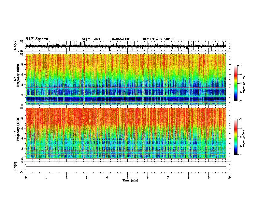Viewport: 258px width, 199px height.
Task: Click the ch.1 color scale "log(PSD)" unit label
Action: coord(244,85)
